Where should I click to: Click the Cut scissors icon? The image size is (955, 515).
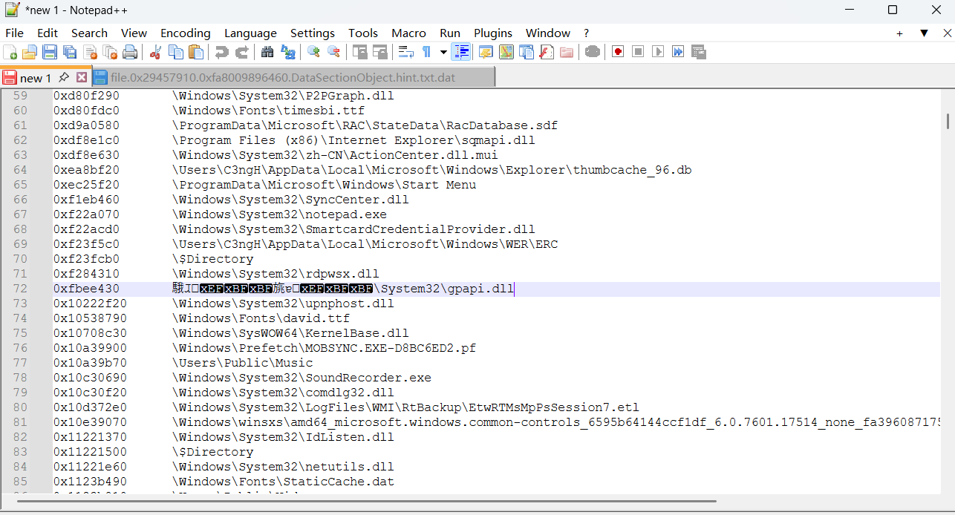coord(156,52)
